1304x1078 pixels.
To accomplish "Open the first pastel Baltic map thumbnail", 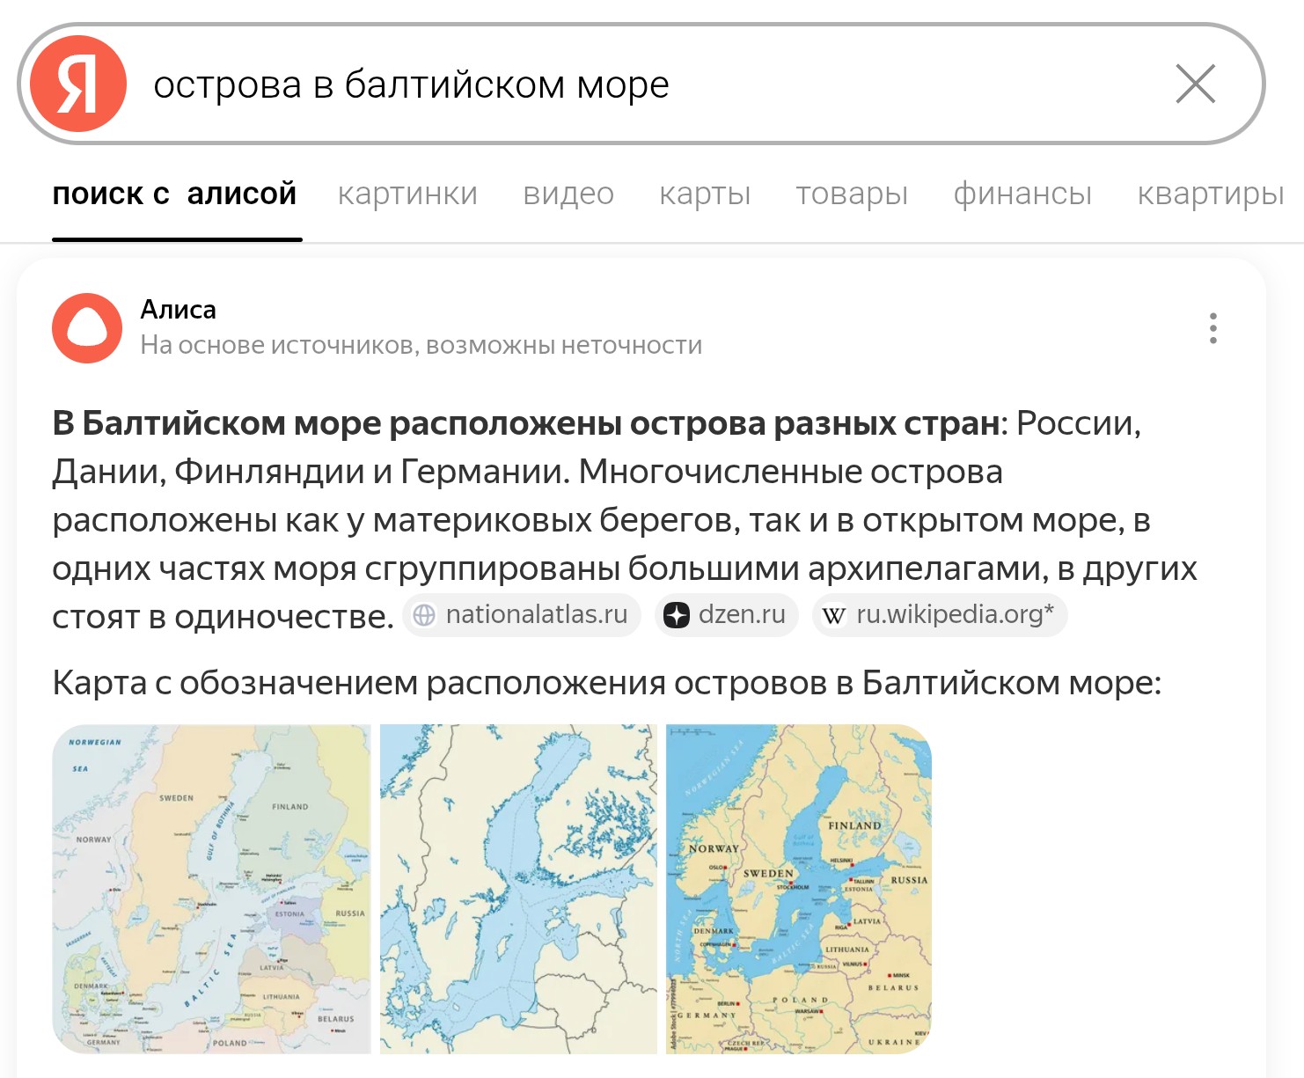I will 211,889.
